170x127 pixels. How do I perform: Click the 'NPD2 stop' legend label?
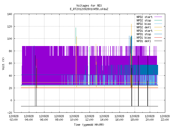[x=144, y=20]
